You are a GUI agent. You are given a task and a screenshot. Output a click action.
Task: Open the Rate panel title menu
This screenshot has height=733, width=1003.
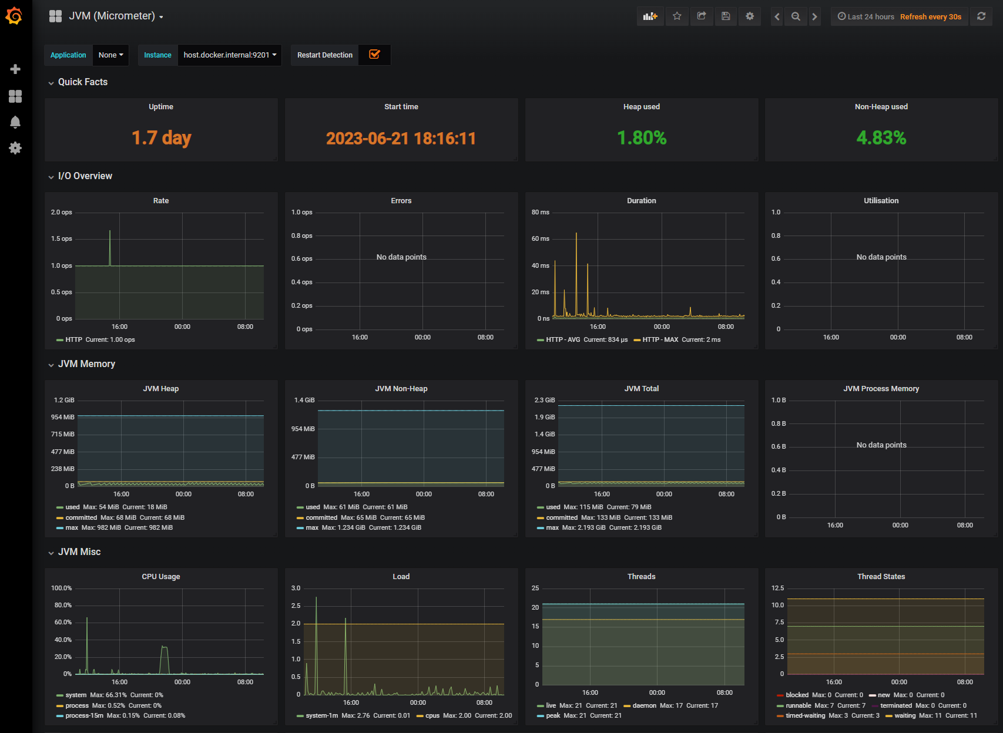click(161, 201)
